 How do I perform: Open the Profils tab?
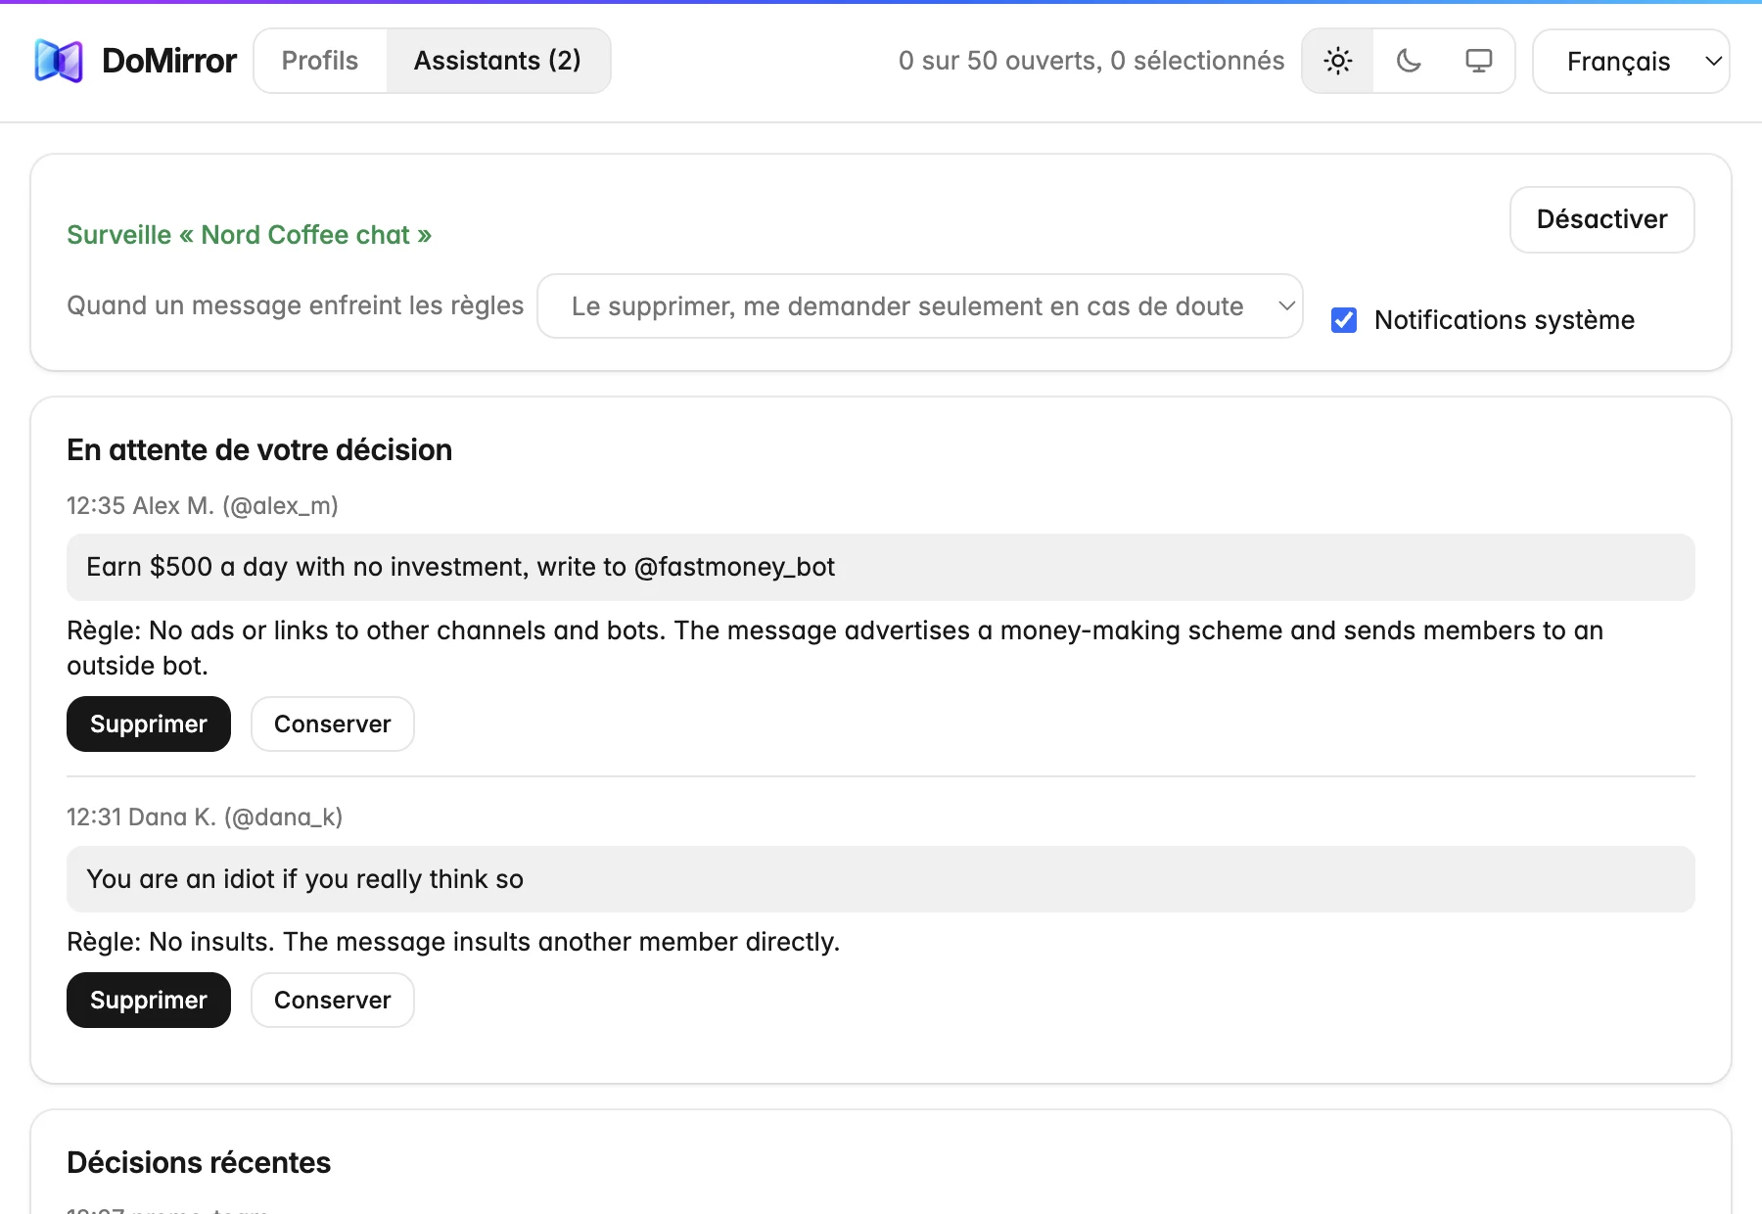click(x=320, y=61)
